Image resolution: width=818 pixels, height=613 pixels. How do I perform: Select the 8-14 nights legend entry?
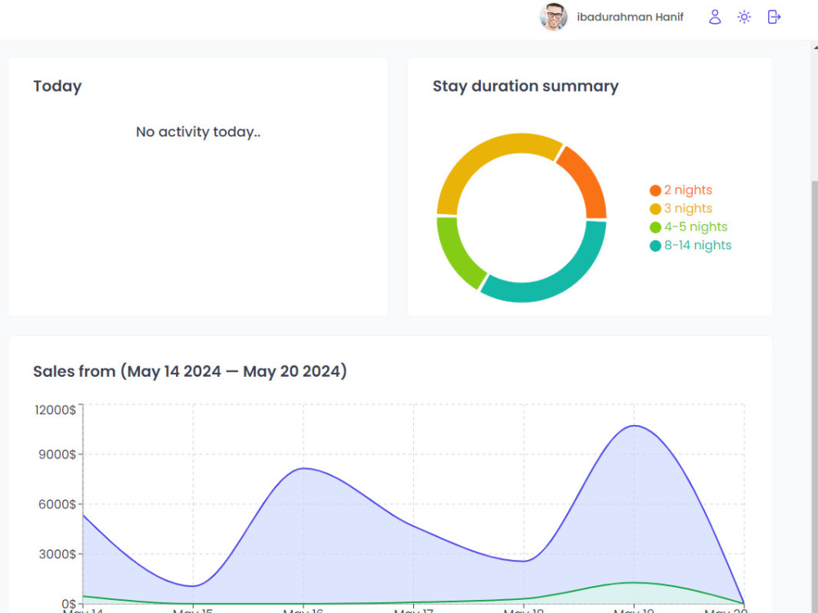tap(690, 245)
